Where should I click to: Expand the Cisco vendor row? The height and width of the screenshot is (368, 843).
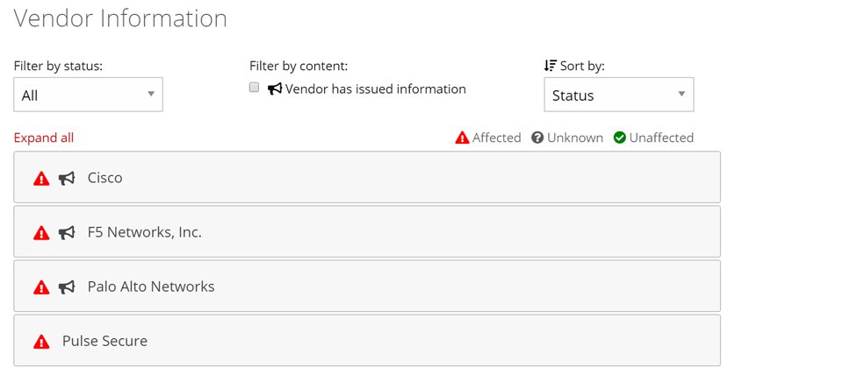(367, 178)
